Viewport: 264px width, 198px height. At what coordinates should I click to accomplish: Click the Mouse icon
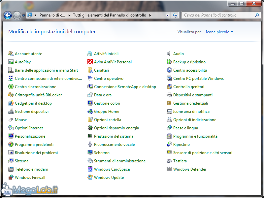point(11,120)
